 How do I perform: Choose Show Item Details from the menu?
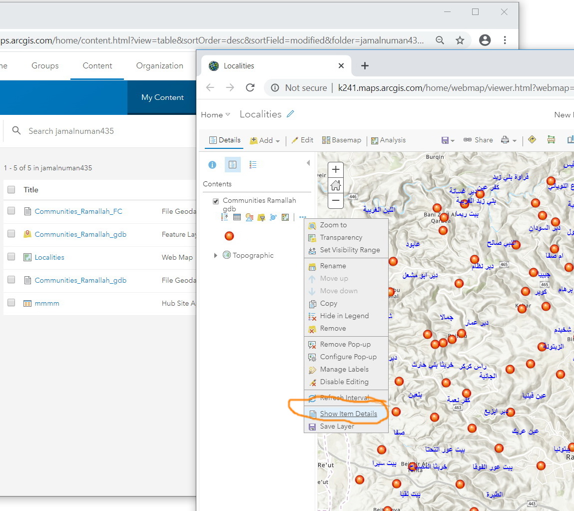tap(348, 414)
